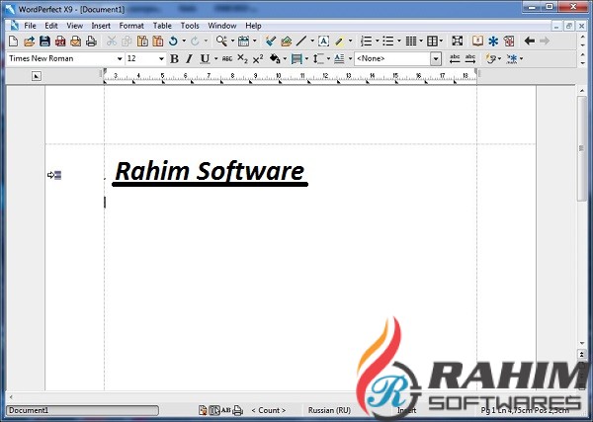This screenshot has height=422, width=593.
Task: Open the View menu
Action: [x=74, y=26]
